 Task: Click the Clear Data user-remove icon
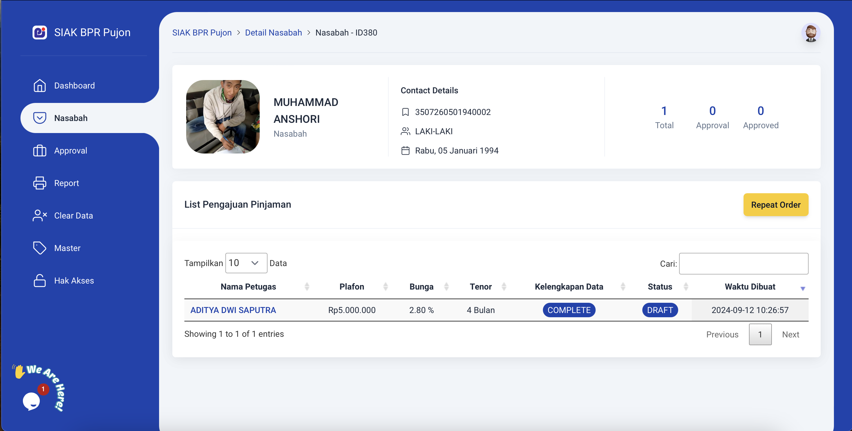pyautogui.click(x=40, y=215)
